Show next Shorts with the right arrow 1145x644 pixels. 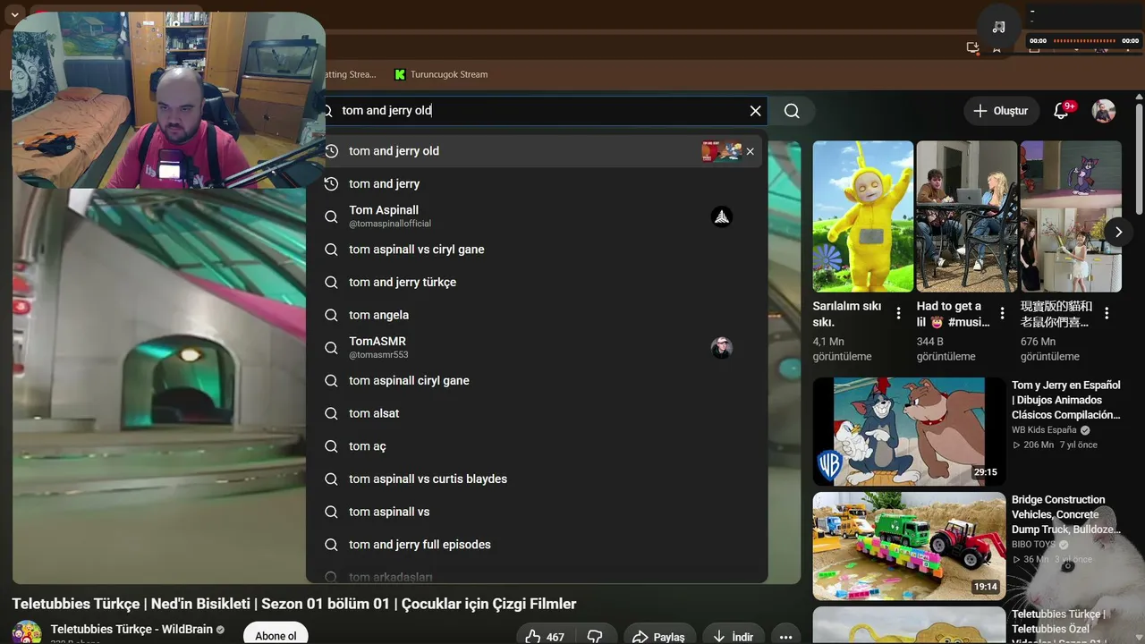(x=1118, y=232)
